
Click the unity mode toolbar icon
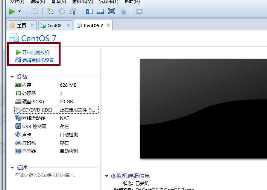point(123,12)
